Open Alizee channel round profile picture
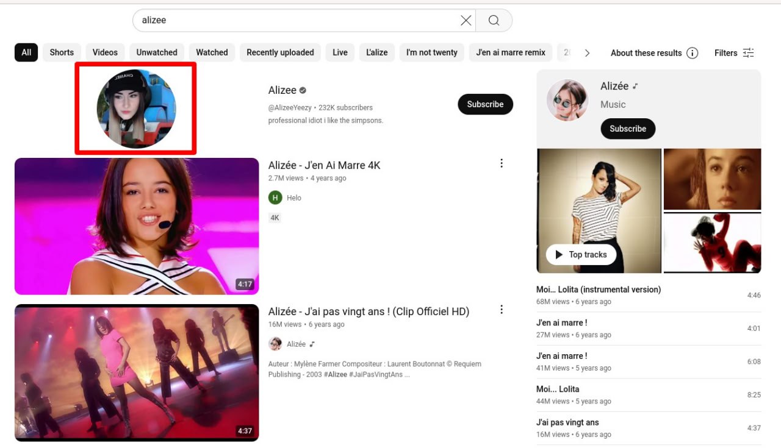 point(136,108)
